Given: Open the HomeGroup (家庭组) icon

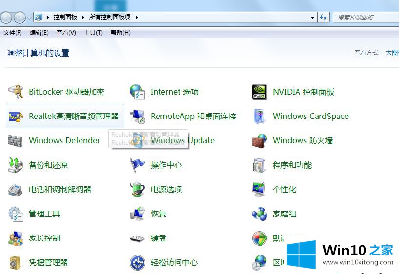Looking at the screenshot, I should point(259,214).
